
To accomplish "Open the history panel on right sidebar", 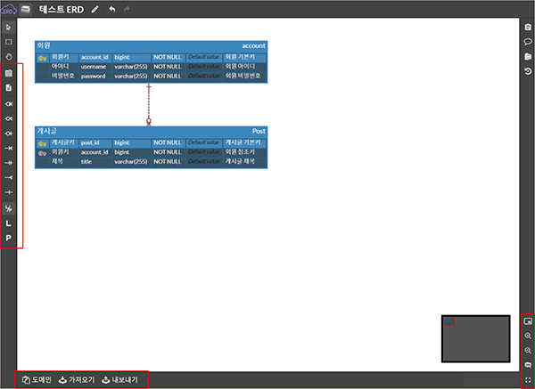I will click(x=528, y=71).
